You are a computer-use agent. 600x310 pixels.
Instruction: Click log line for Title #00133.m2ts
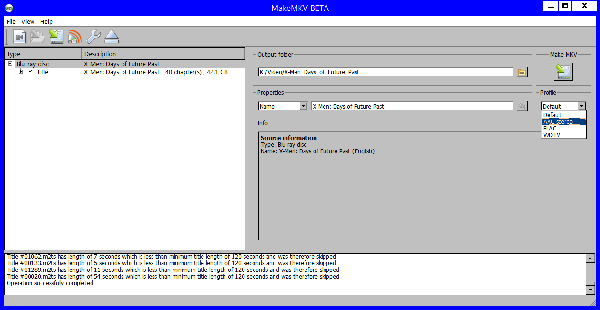click(171, 263)
